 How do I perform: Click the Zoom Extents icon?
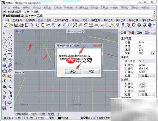tap(75, 25)
